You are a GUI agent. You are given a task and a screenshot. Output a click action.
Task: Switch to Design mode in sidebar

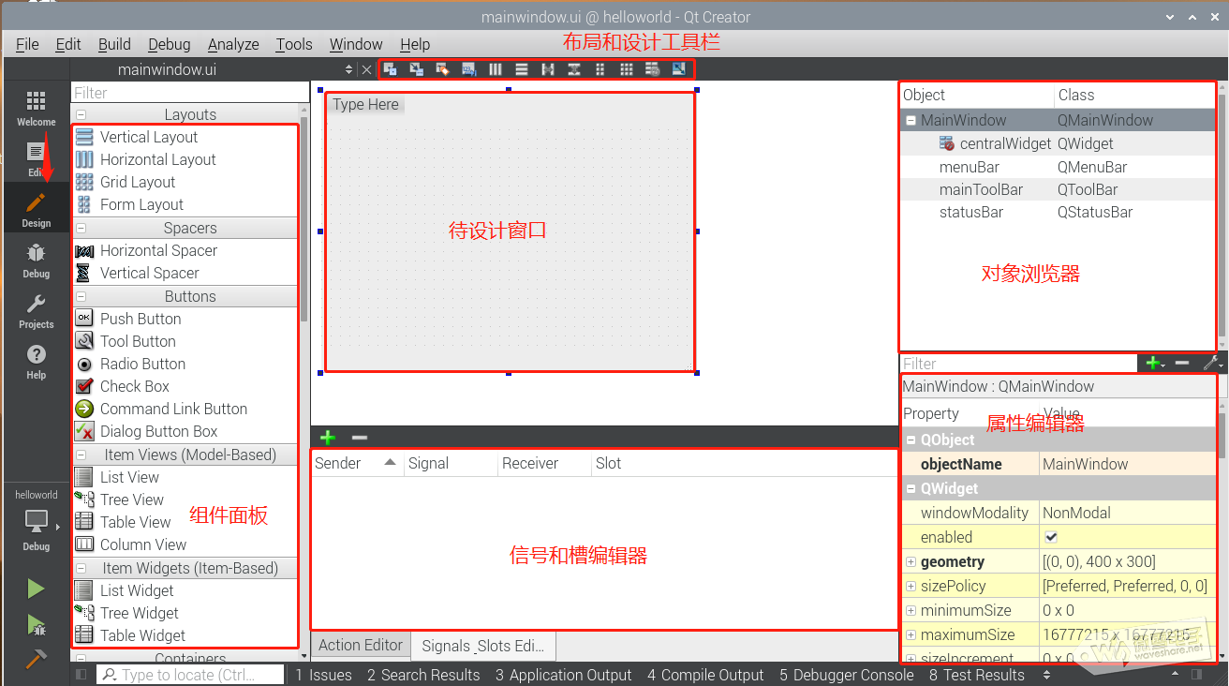(36, 208)
